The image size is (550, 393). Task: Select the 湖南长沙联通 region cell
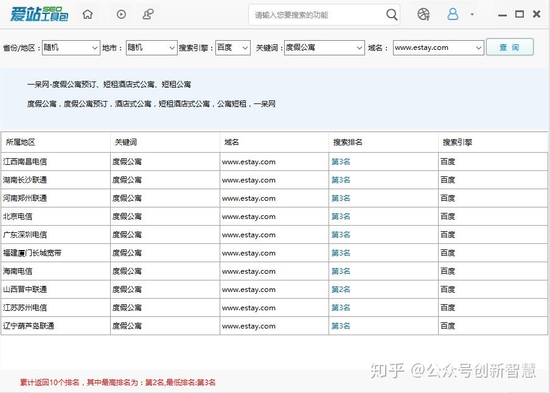pyautogui.click(x=55, y=180)
